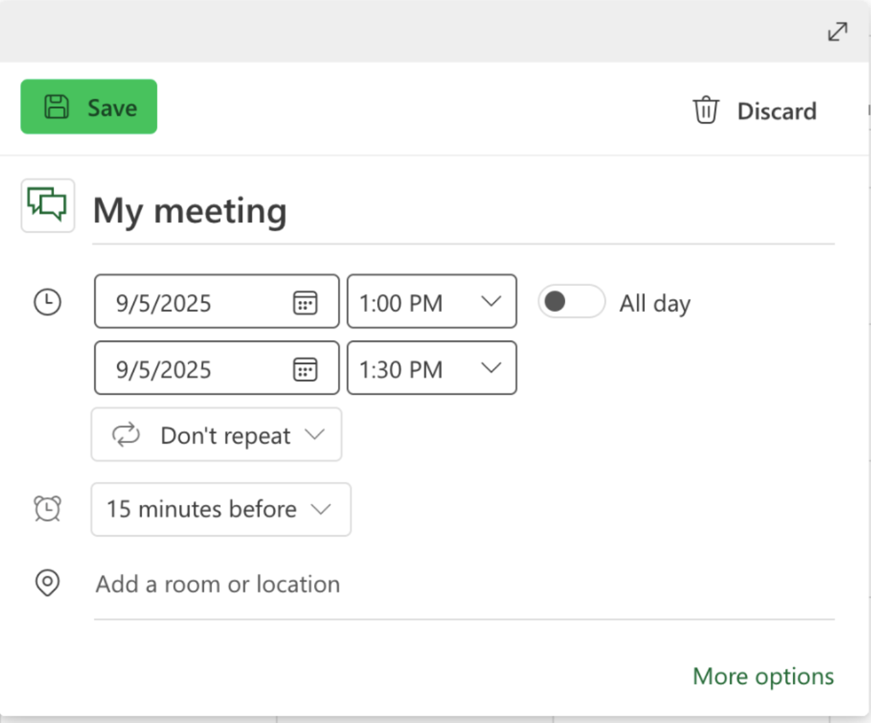Click the start date field 9/5/2025

click(x=217, y=302)
